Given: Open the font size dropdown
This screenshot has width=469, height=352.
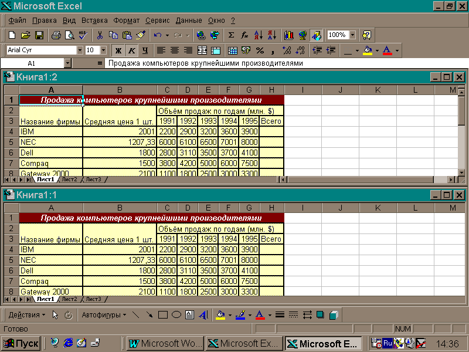Looking at the screenshot, I should 104,50.
